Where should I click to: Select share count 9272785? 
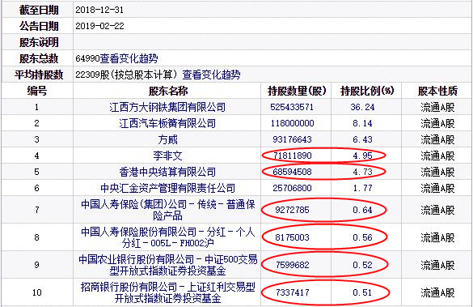(292, 210)
